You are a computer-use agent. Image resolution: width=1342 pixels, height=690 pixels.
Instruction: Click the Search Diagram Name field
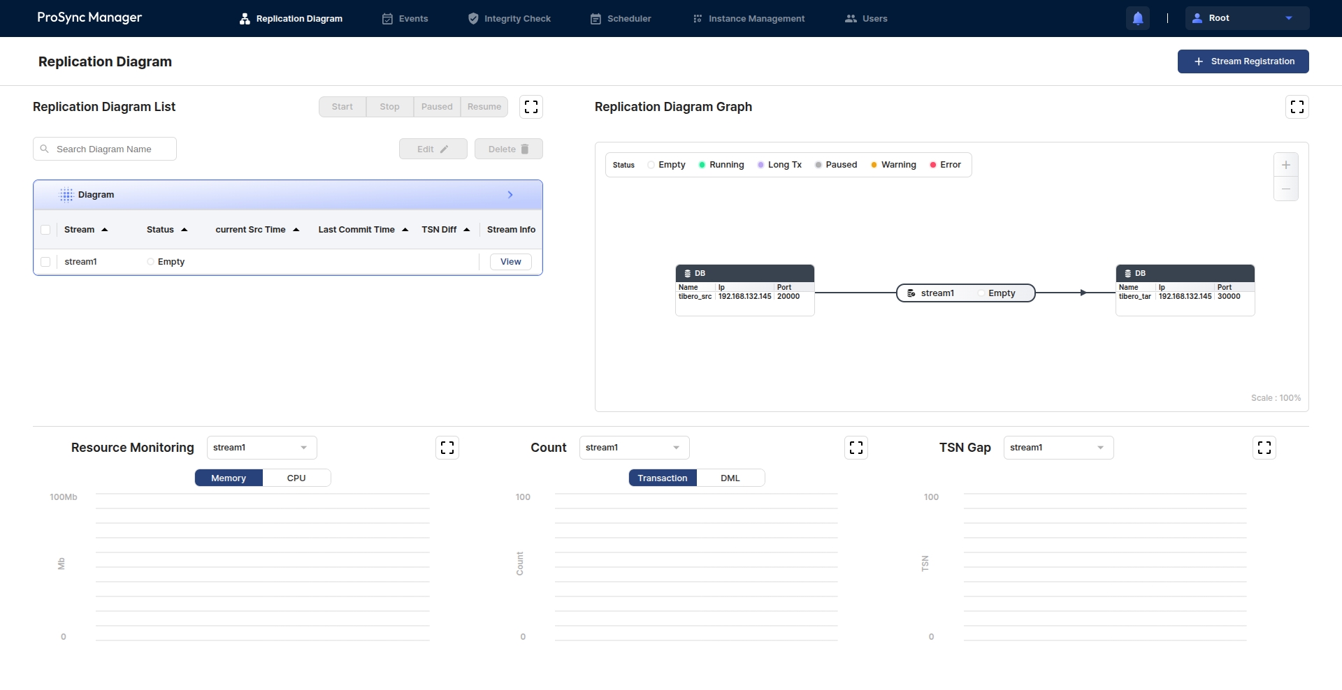click(105, 149)
